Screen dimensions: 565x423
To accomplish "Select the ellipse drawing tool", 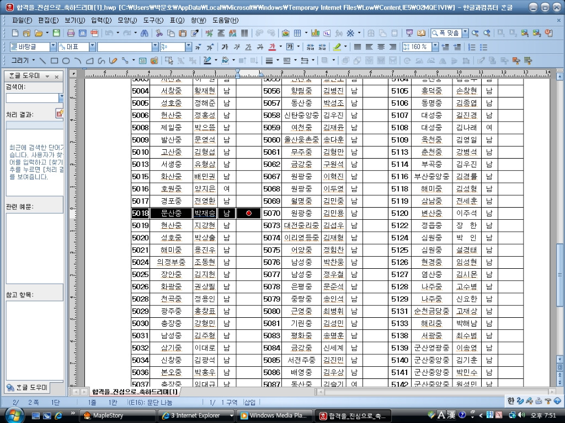I will pos(66,61).
